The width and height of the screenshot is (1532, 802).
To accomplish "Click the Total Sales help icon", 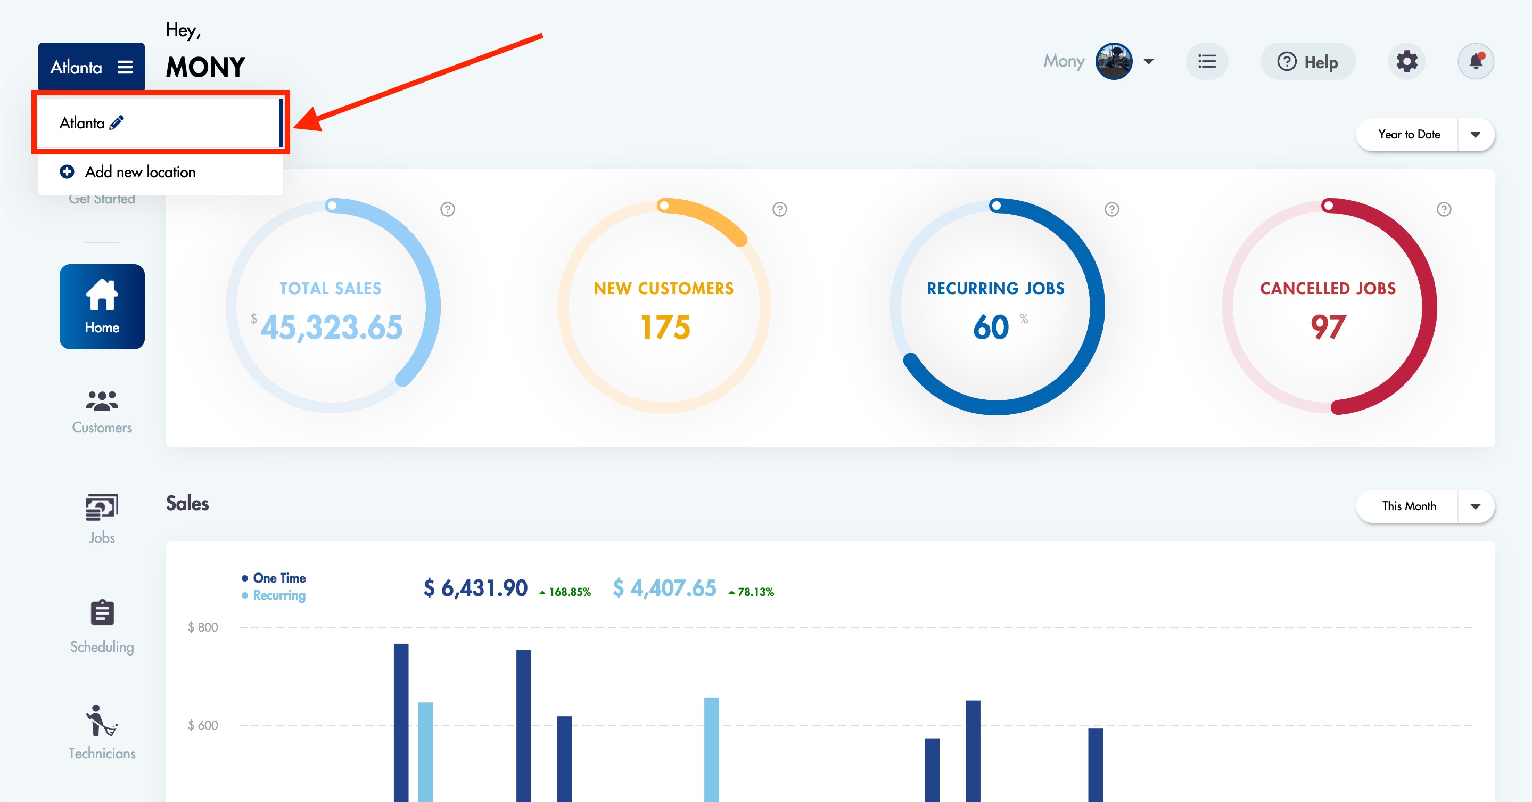I will [447, 209].
